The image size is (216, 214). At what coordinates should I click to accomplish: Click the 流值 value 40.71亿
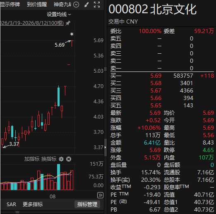click(x=204, y=195)
